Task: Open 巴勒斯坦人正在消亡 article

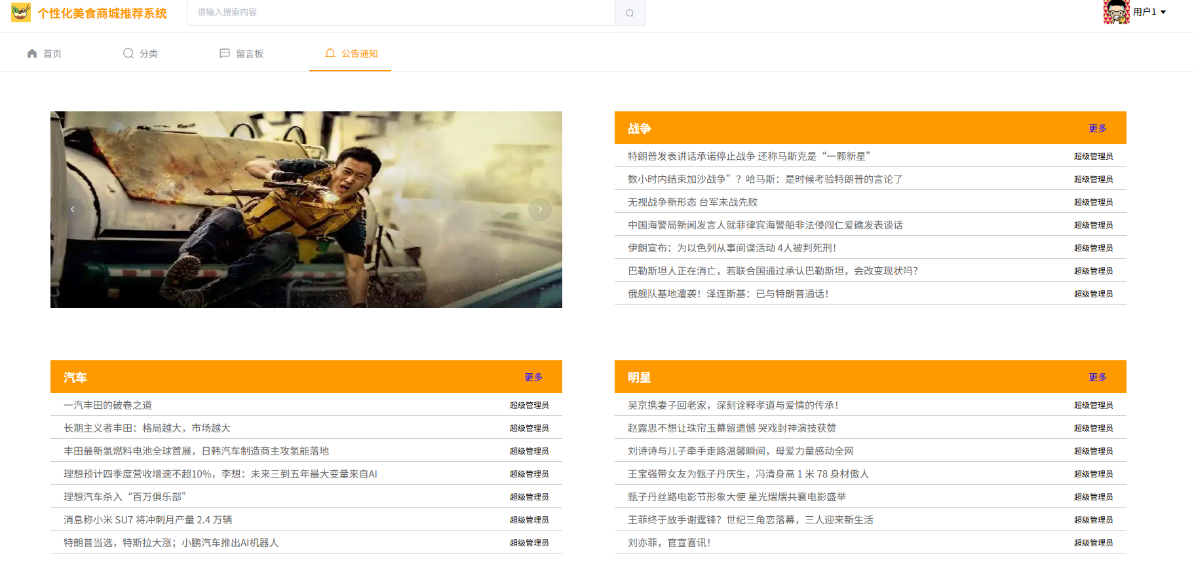Action: [x=773, y=271]
